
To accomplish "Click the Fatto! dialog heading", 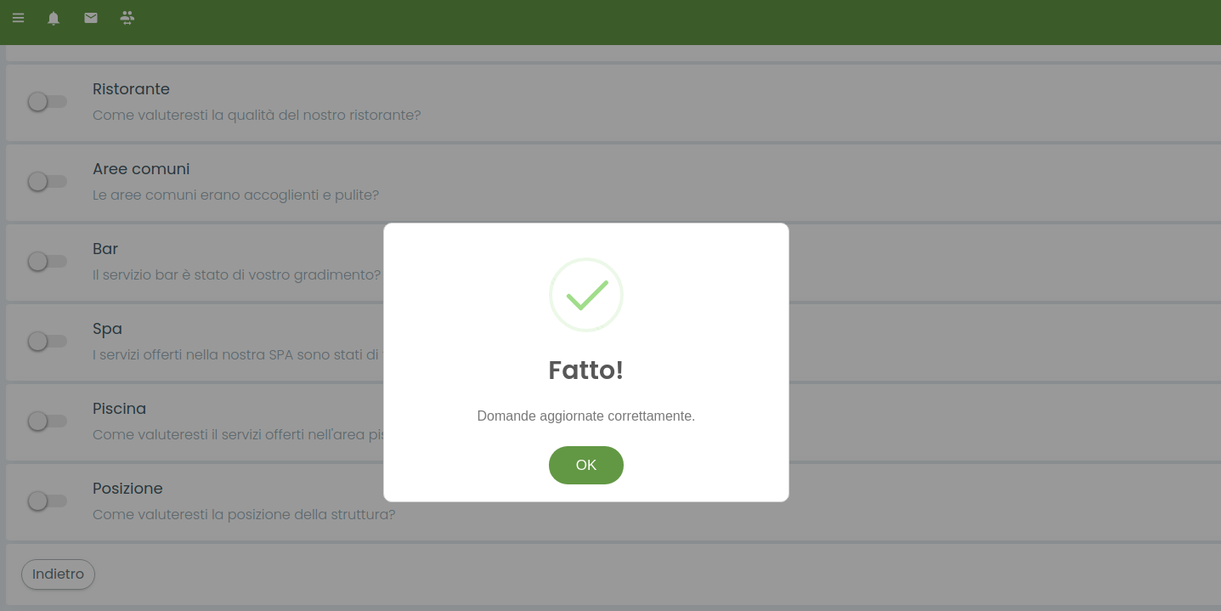I will click(x=586, y=371).
